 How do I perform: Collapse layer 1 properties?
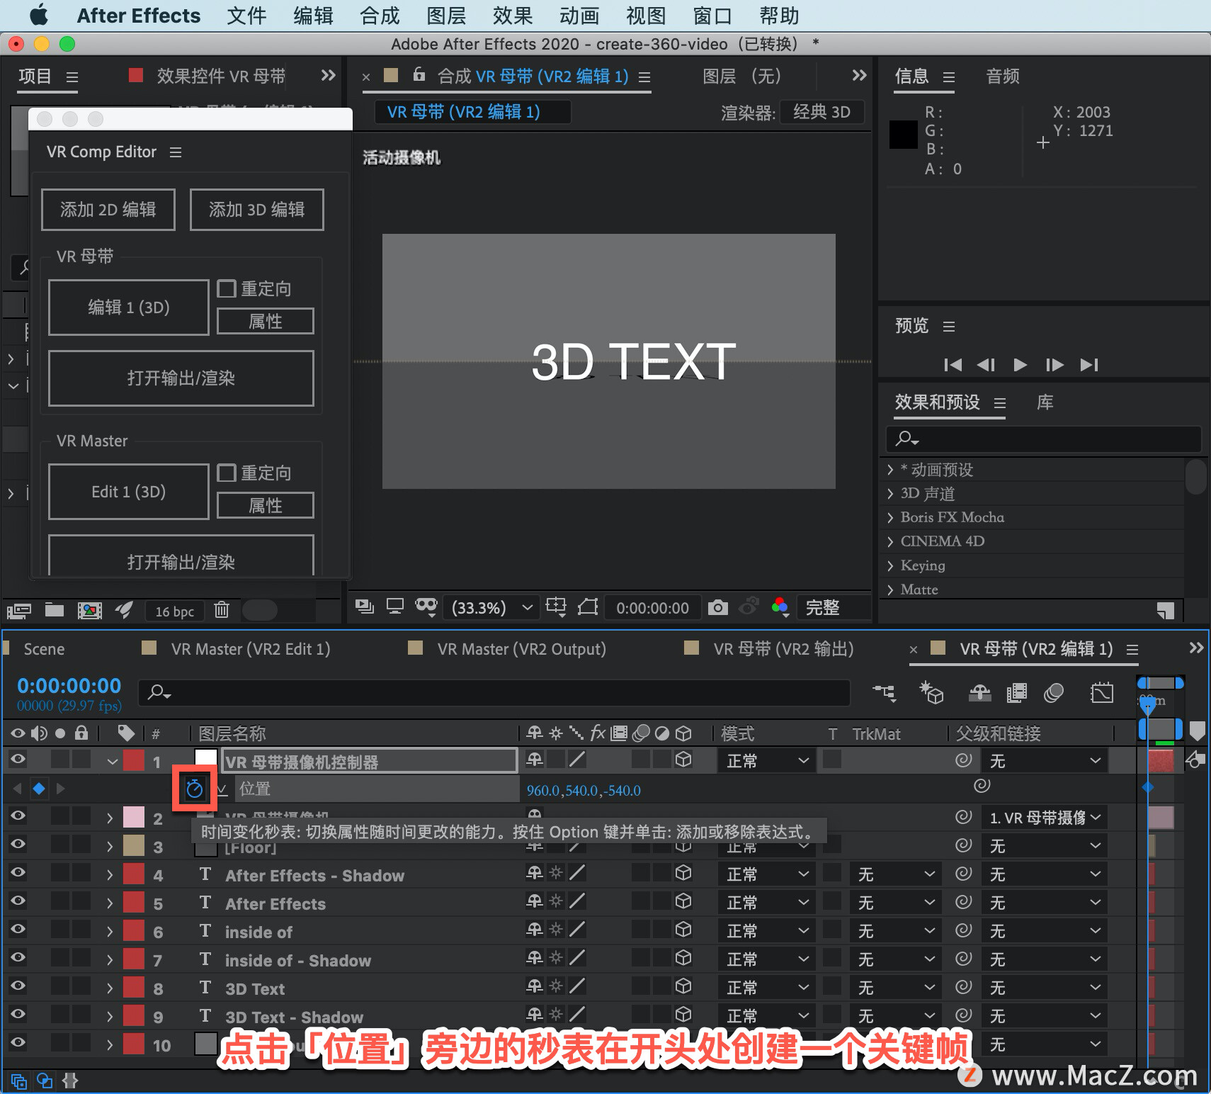112,762
